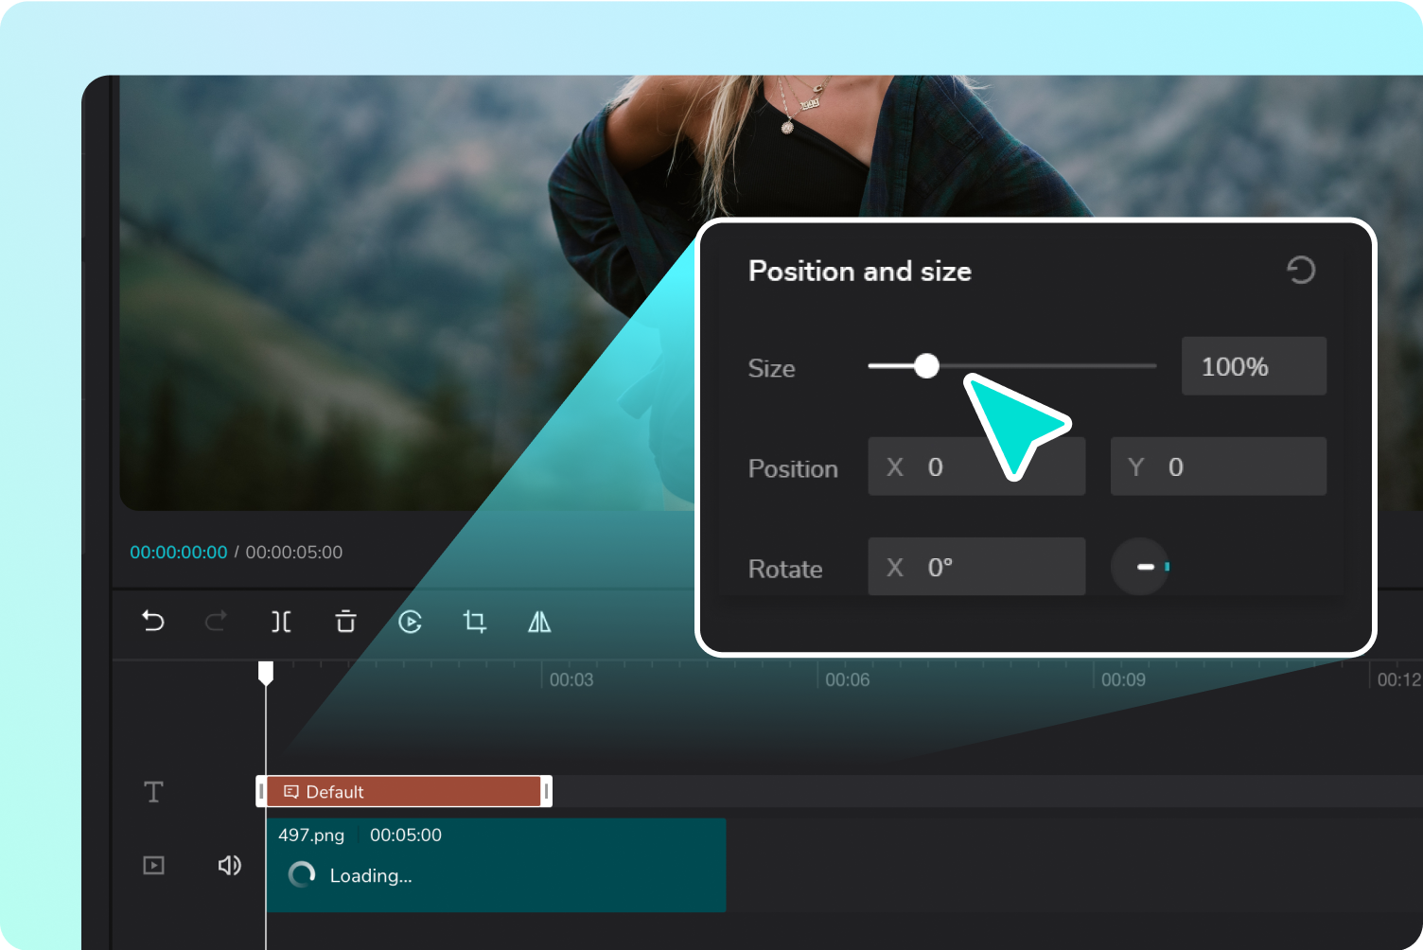Click the right trim handle of Default clip

tap(546, 792)
